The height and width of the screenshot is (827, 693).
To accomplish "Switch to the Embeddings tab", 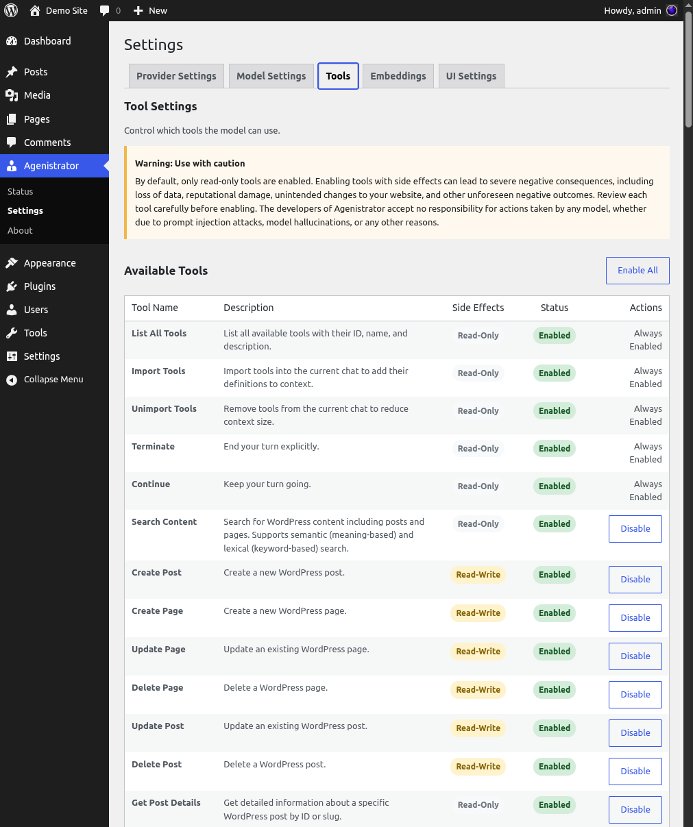I will [398, 75].
